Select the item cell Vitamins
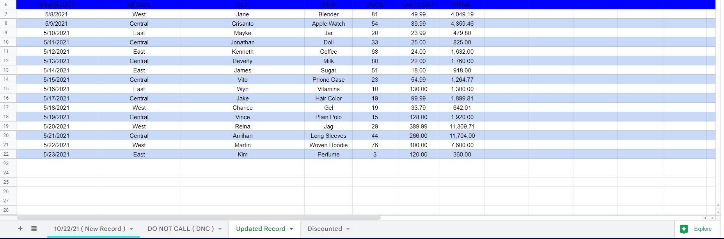The height and width of the screenshot is (239, 724). click(328, 89)
